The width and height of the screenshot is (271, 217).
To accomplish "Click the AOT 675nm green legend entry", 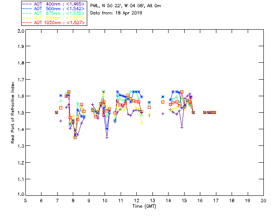I will click(54, 13).
